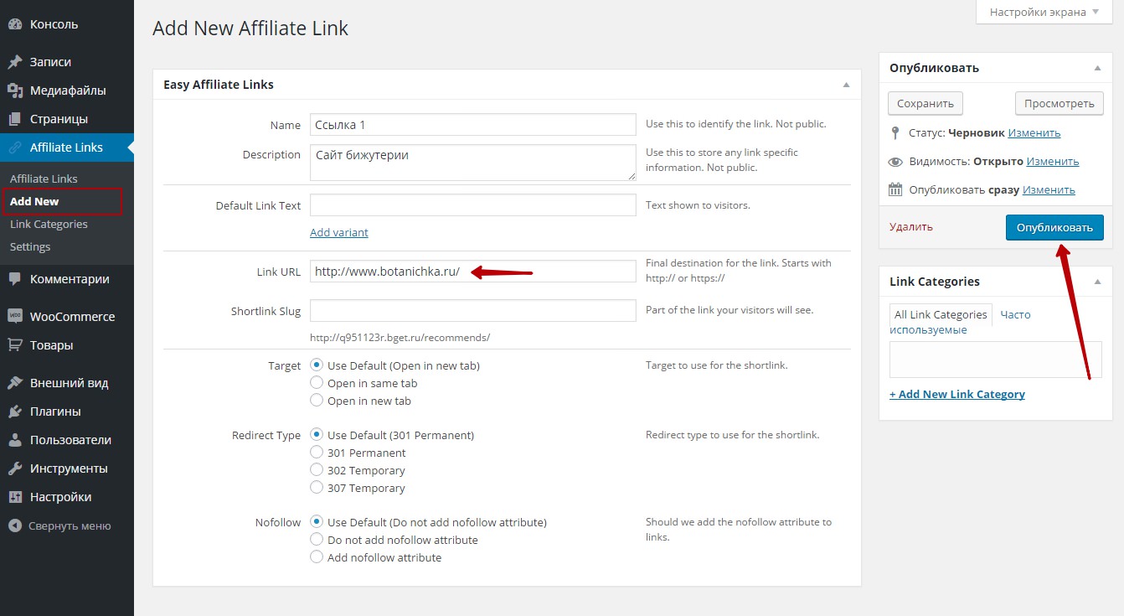The width and height of the screenshot is (1124, 616).
Task: Click Изменить next to Статус
Action: click(x=1034, y=132)
